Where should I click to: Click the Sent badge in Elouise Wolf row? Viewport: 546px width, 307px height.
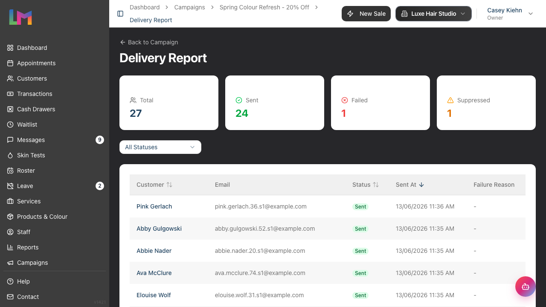pyautogui.click(x=360, y=295)
